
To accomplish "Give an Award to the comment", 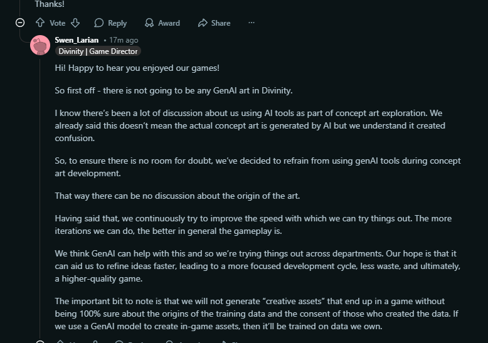I will tap(162, 23).
